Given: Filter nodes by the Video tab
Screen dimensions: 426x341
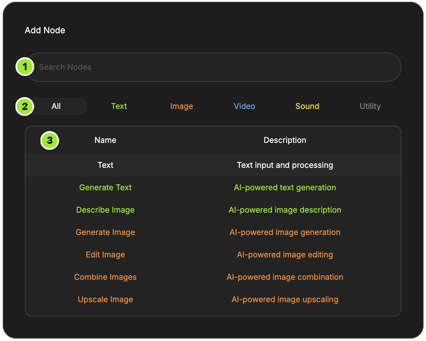Looking at the screenshot, I should click(x=244, y=106).
